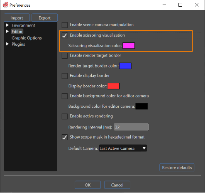
Task: Click the Import button
Action: click(x=17, y=17)
